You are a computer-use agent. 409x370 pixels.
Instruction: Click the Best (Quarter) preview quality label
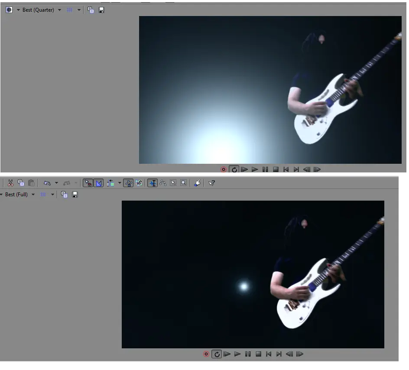click(38, 10)
